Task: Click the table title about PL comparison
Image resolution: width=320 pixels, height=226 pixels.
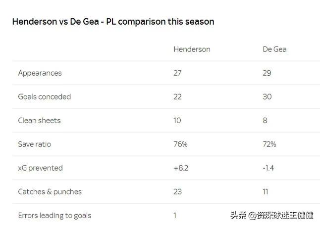Action: tap(113, 22)
